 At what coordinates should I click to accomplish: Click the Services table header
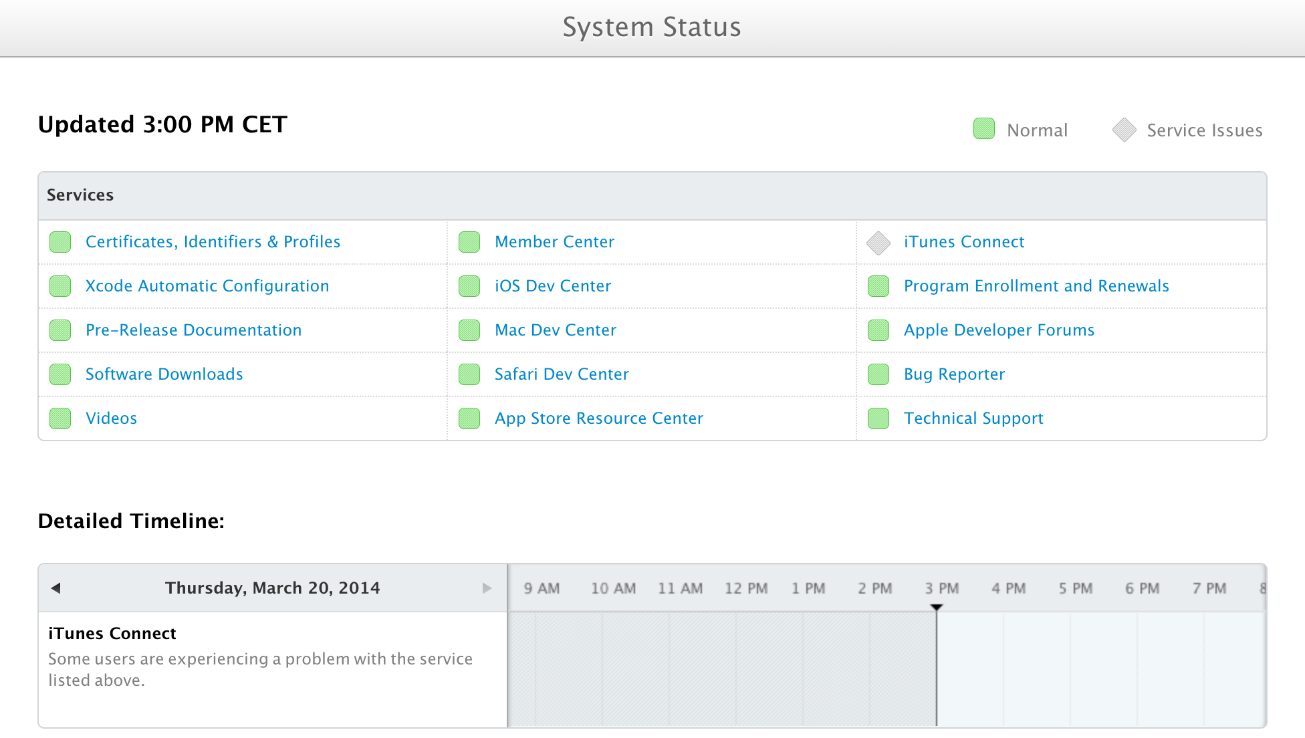click(652, 196)
